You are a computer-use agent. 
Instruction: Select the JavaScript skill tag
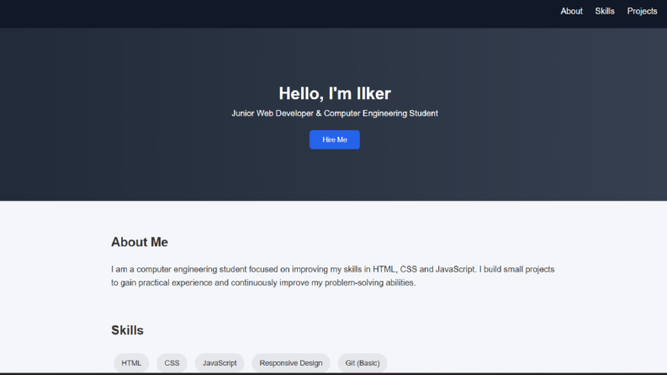coord(220,363)
